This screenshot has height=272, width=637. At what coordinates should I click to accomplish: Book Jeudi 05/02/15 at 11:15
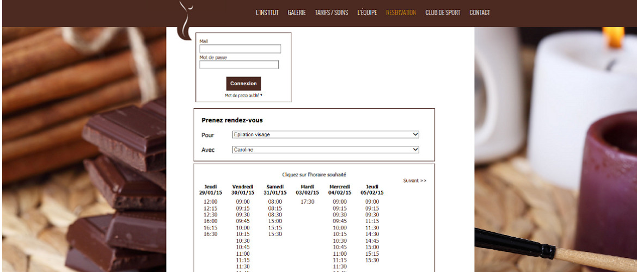[x=372, y=221]
